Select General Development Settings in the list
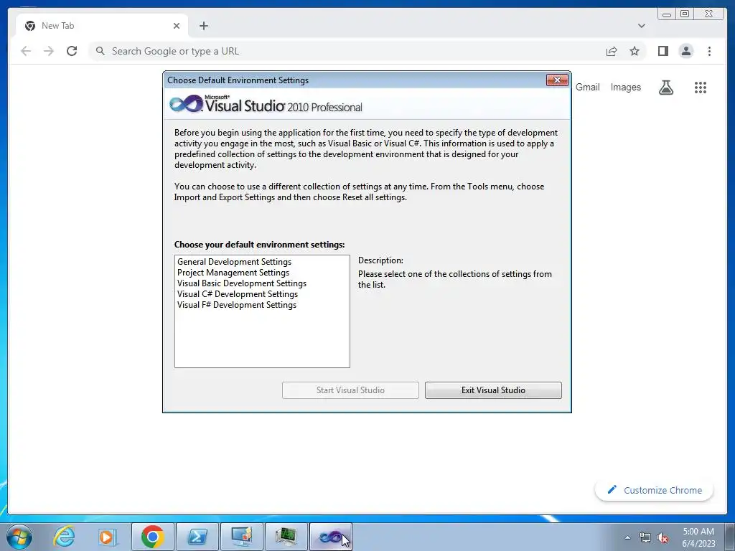735x551 pixels. pyautogui.click(x=235, y=262)
